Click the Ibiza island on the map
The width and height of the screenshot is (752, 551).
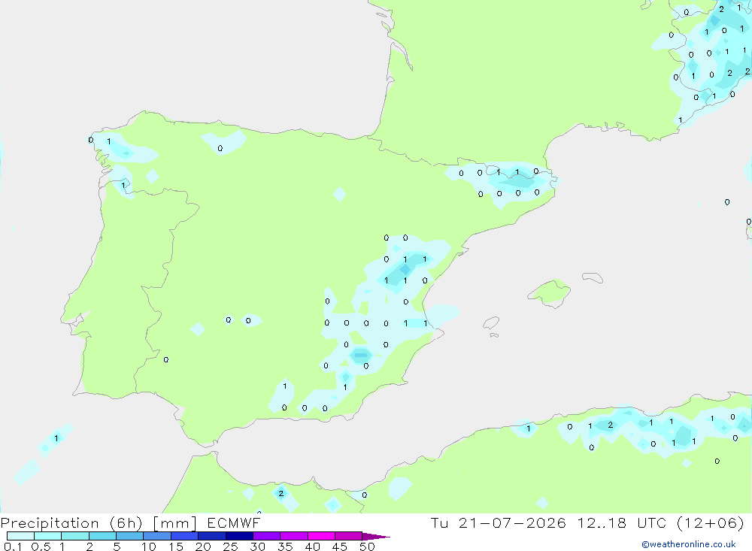491,324
